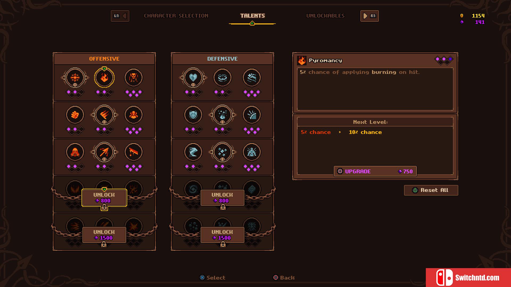Screen dimensions: 511x287
Task: Select the Pyromancy flame talent icon
Action: coord(104,78)
